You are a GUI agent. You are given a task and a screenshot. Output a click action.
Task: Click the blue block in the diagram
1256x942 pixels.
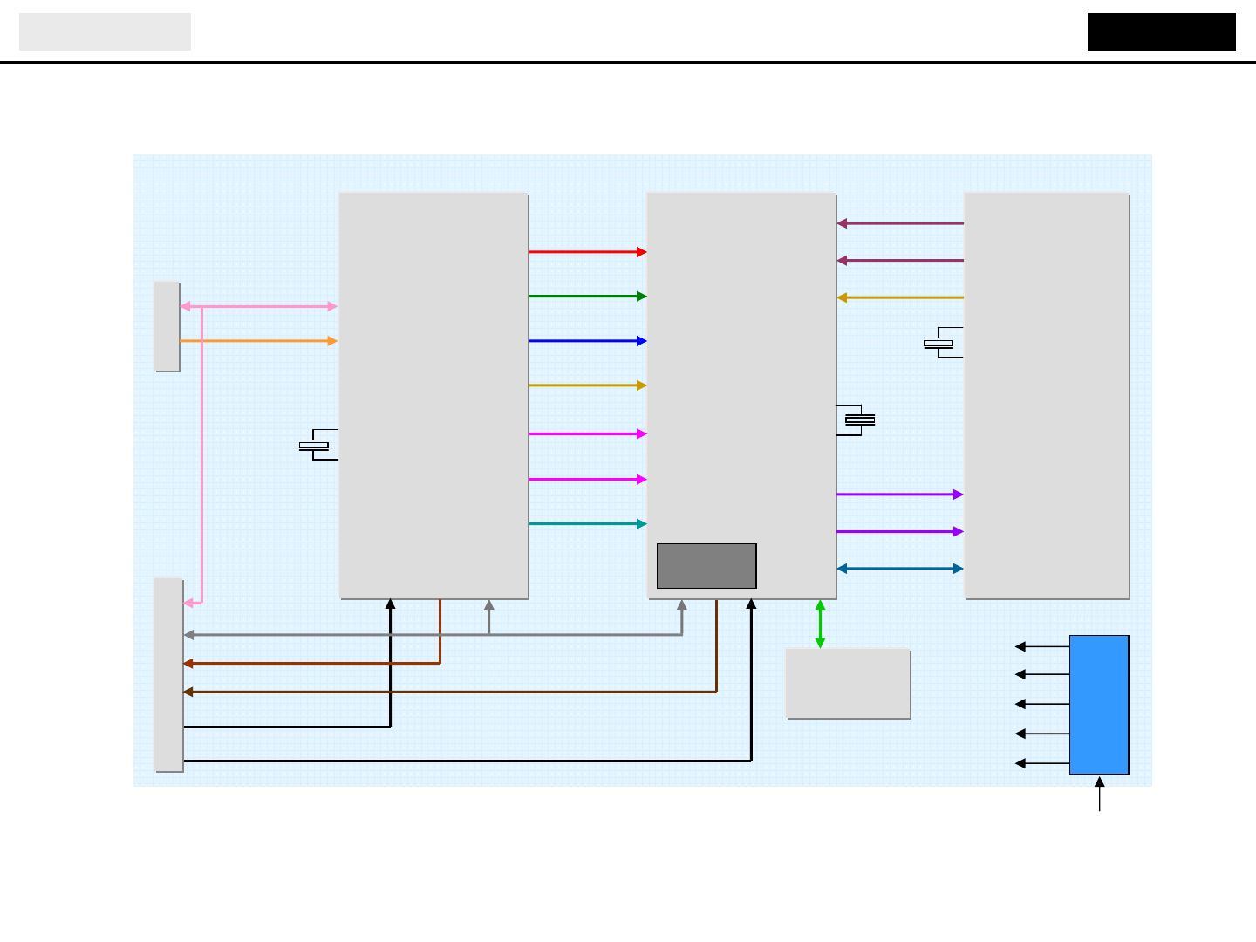(x=1099, y=705)
